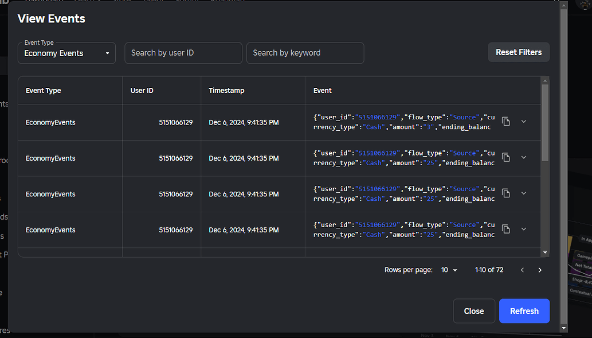Click the Reset Filters button

click(x=518, y=52)
